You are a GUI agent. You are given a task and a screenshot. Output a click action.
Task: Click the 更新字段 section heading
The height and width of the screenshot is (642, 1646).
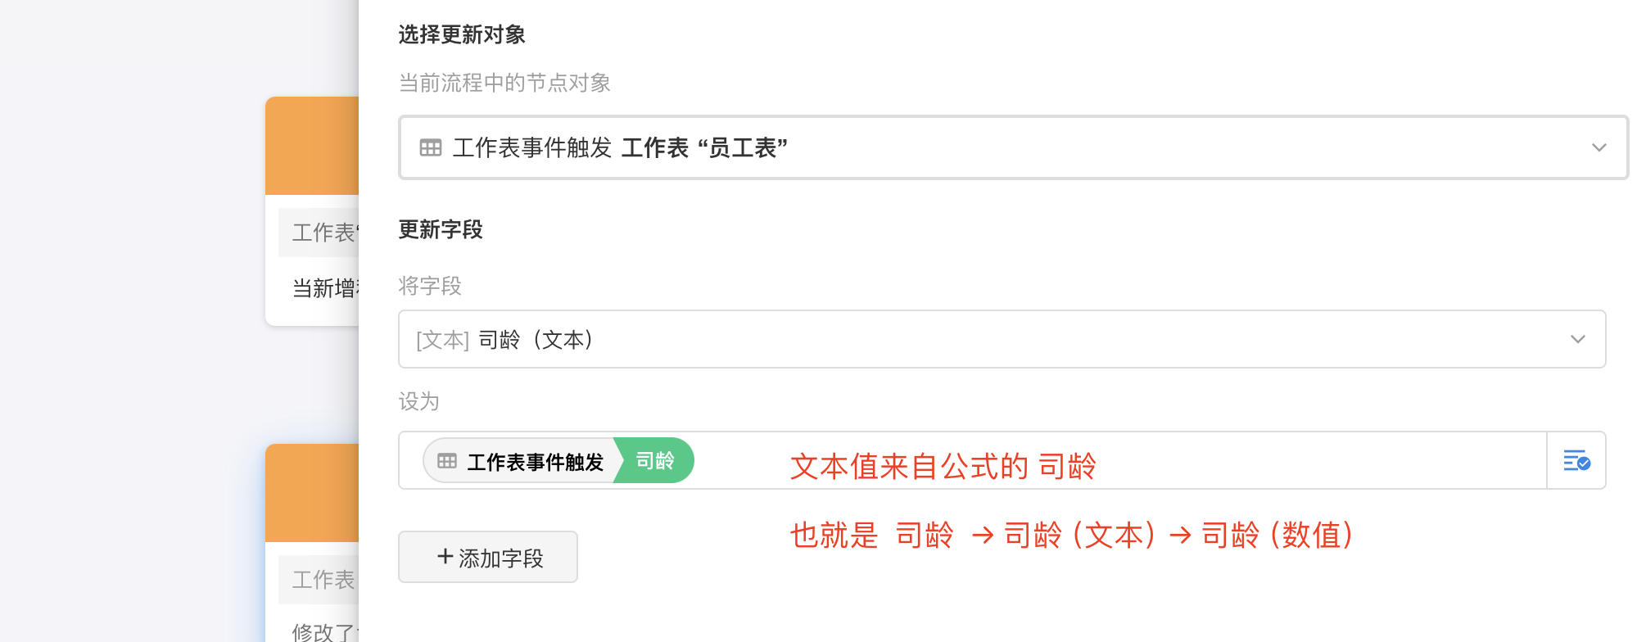pyautogui.click(x=441, y=229)
